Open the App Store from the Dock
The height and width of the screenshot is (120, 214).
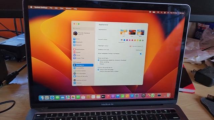[132, 96]
